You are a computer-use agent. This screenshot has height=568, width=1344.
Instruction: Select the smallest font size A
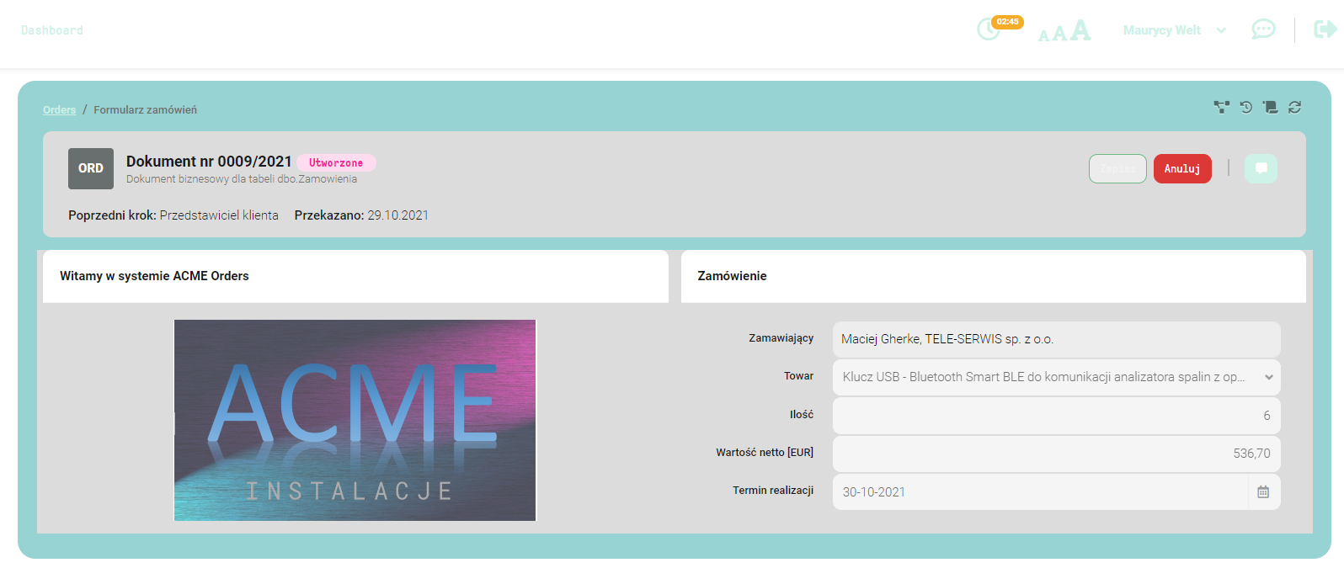tap(1043, 35)
